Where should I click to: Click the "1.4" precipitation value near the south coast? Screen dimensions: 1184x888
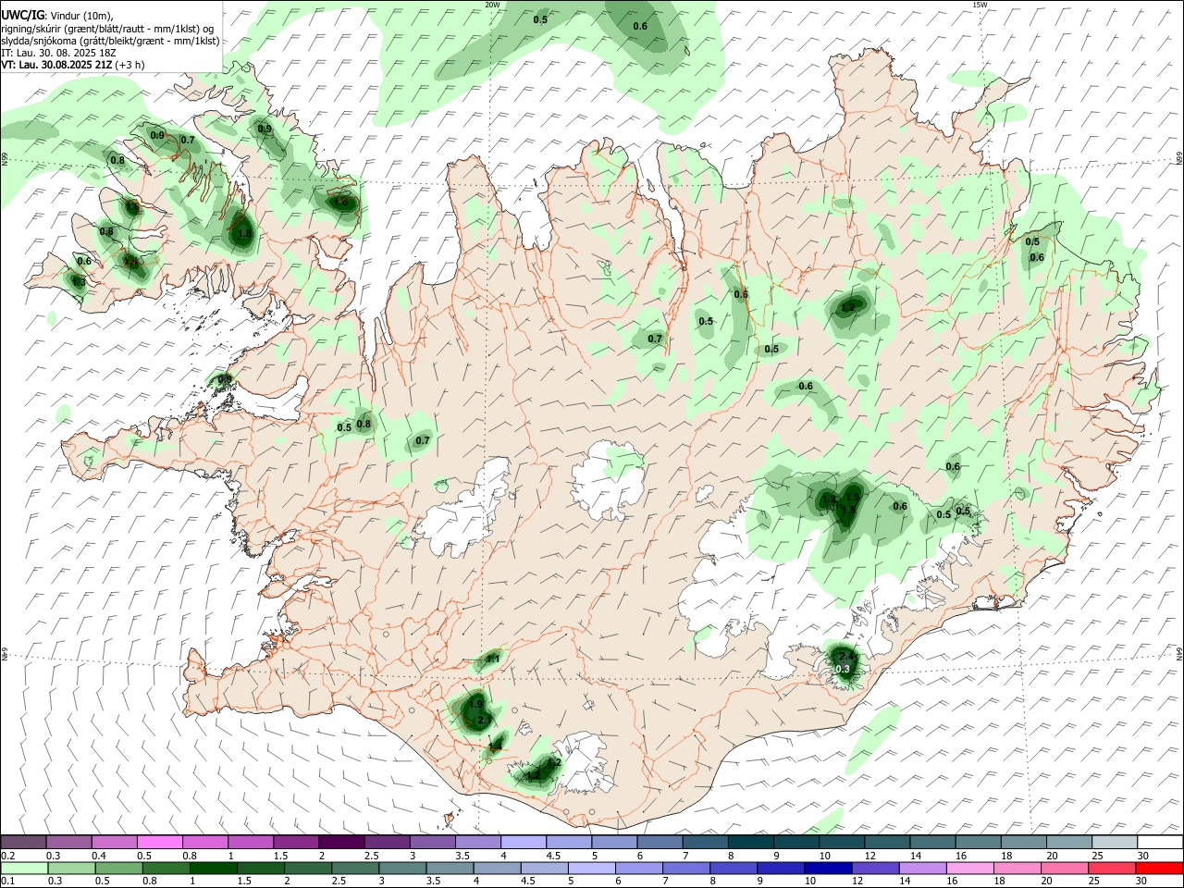[x=496, y=746]
